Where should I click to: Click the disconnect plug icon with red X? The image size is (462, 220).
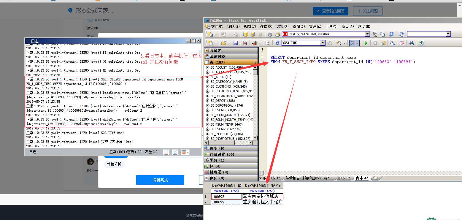pyautogui.click(x=254, y=43)
